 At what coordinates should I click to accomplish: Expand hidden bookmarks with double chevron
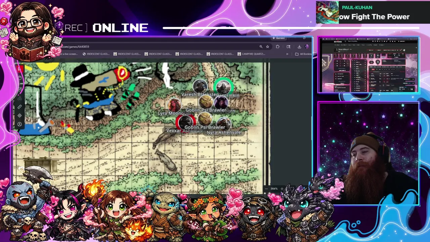(287, 54)
